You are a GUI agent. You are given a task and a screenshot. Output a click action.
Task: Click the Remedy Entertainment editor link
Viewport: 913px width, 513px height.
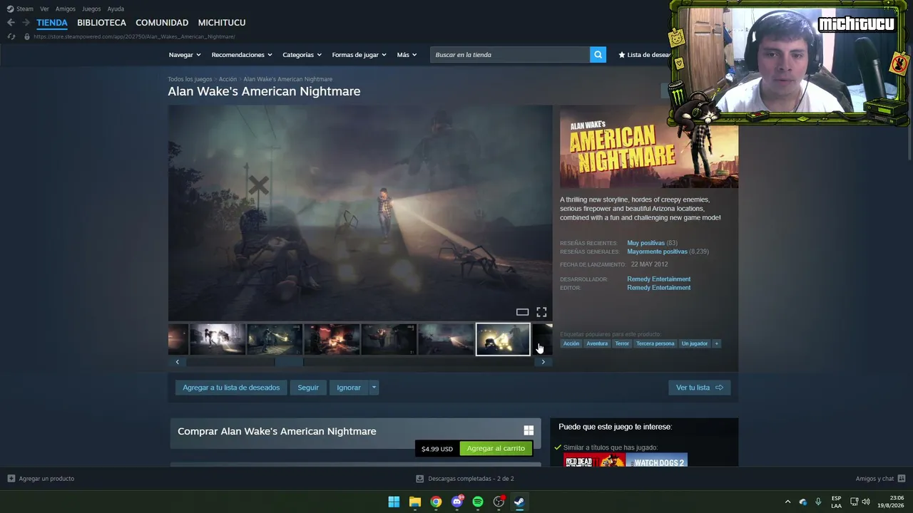tap(658, 288)
